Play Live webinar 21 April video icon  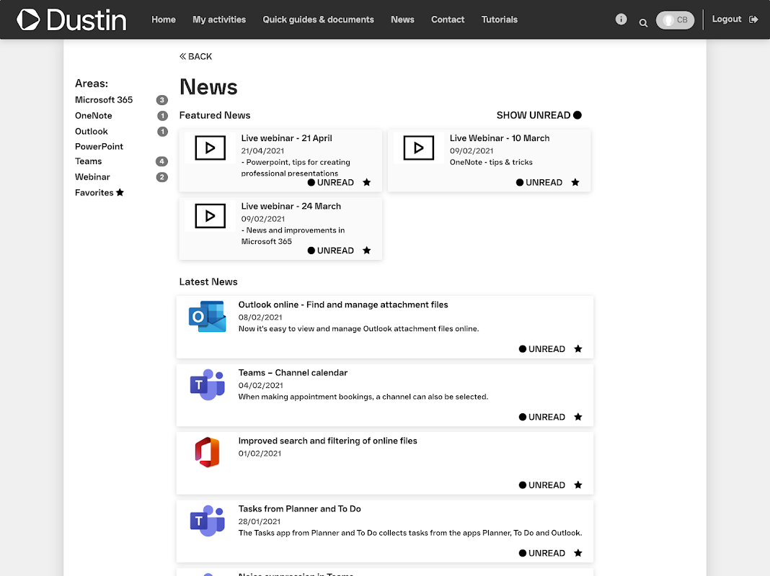(211, 148)
